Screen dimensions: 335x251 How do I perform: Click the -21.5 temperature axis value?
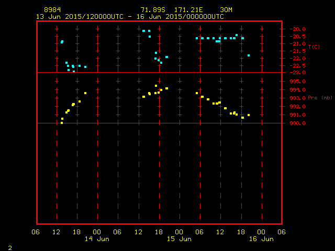coord(298,51)
